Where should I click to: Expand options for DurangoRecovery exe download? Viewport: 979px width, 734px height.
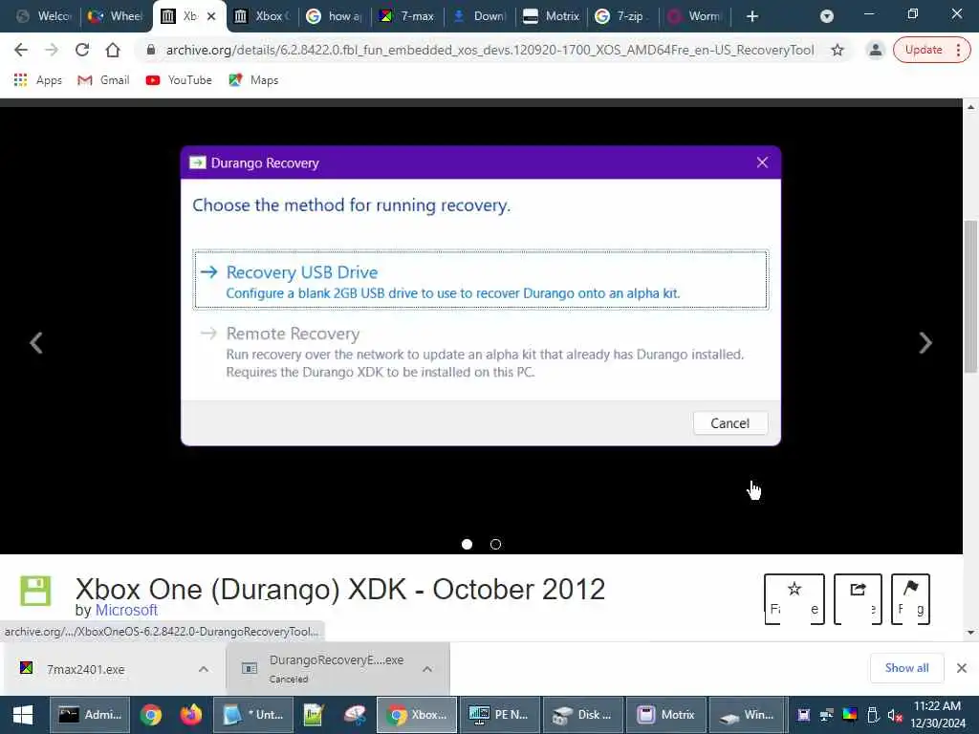tap(427, 669)
